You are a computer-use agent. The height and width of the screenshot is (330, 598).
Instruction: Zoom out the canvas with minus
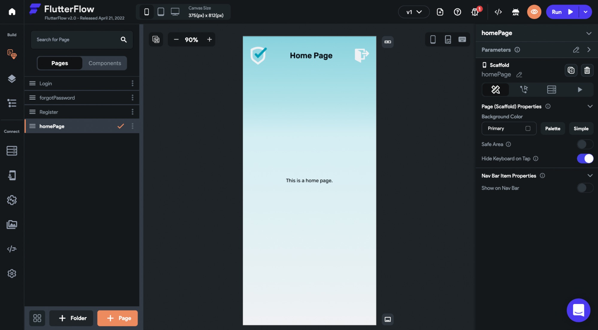pyautogui.click(x=176, y=39)
